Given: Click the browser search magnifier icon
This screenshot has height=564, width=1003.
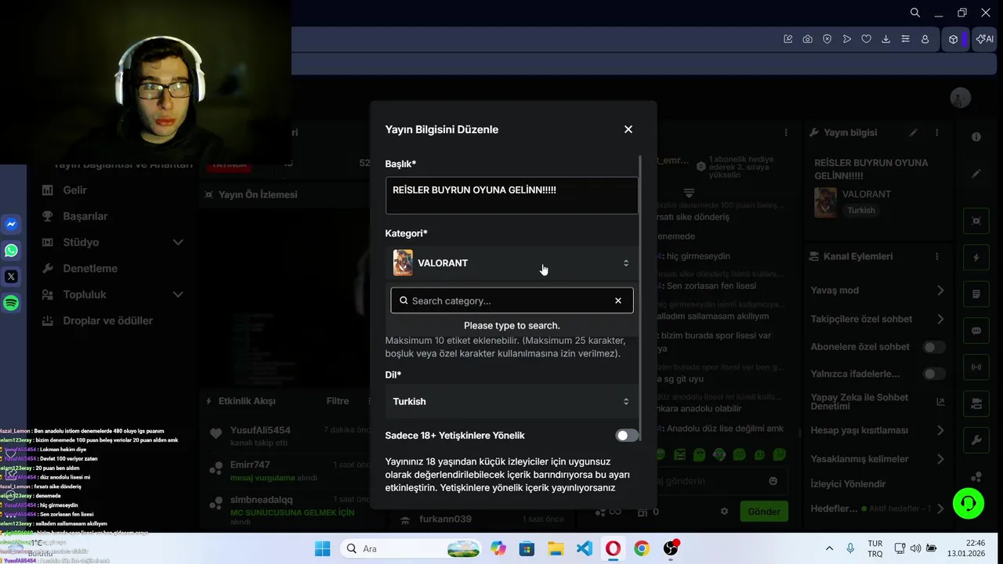Looking at the screenshot, I should point(914,13).
